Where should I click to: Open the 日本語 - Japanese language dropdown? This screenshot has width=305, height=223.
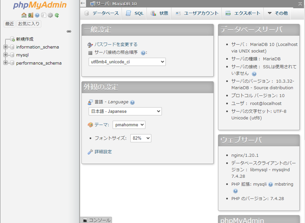point(125,111)
